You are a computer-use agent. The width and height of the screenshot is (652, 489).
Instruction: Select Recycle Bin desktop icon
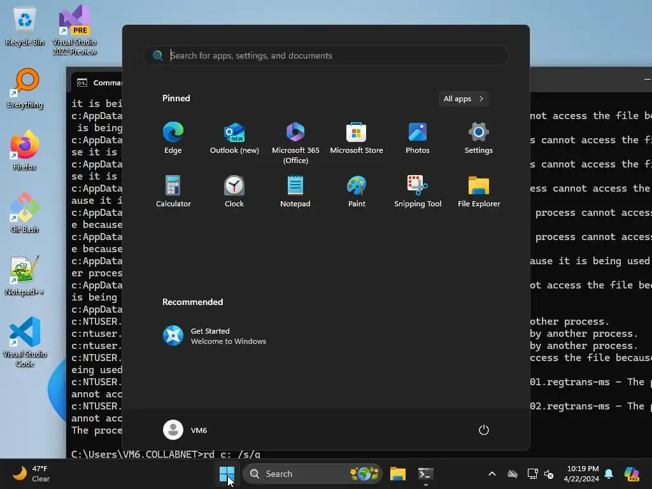[x=25, y=26]
